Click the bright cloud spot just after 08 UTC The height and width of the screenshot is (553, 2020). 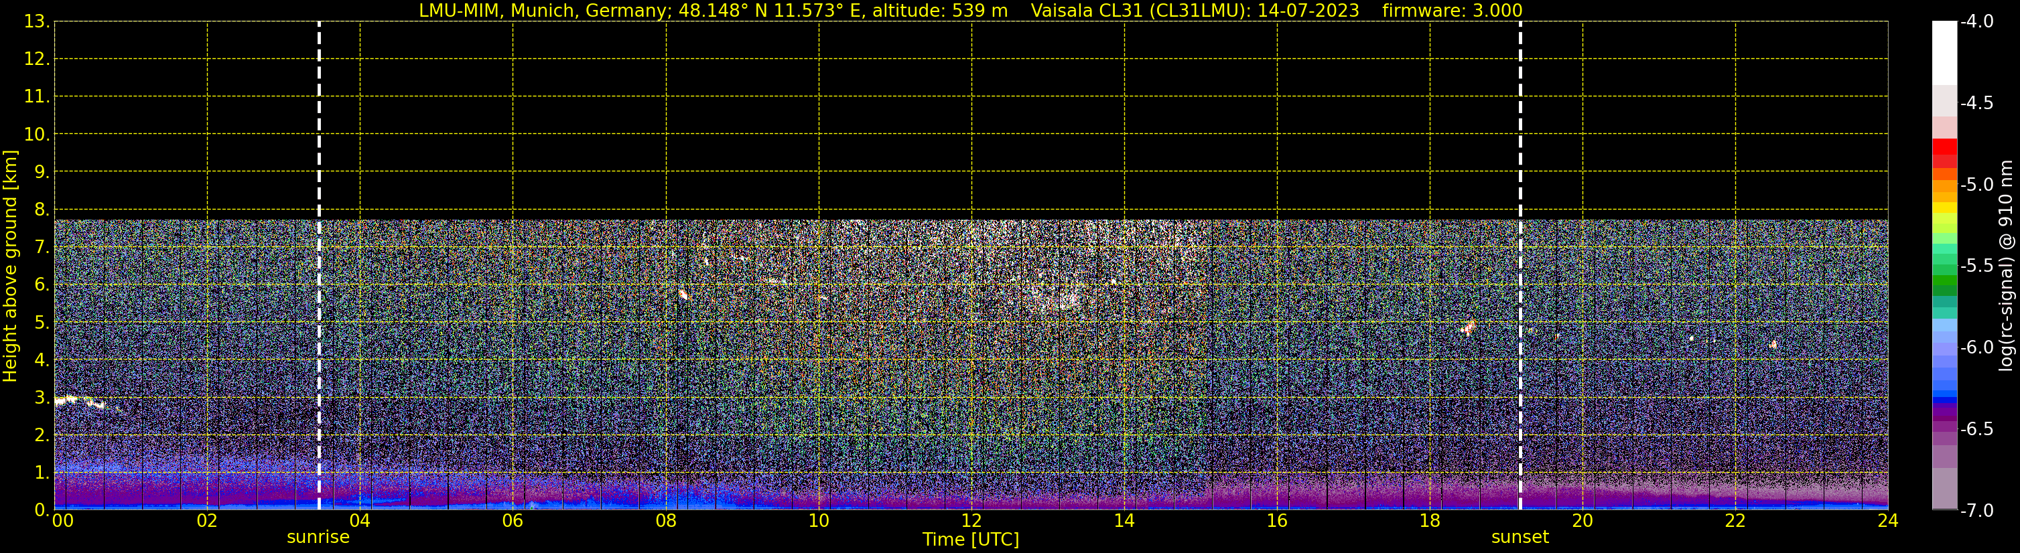tap(682, 294)
